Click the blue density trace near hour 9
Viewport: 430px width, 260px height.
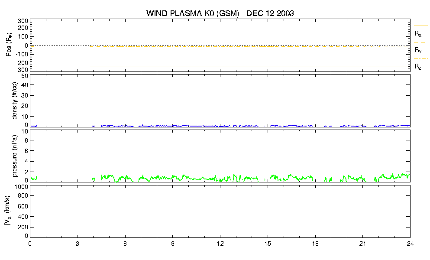pyautogui.click(x=173, y=126)
